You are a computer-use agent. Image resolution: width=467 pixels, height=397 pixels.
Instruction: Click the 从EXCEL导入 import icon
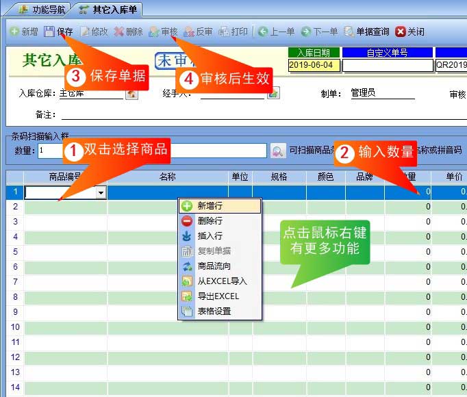click(187, 281)
